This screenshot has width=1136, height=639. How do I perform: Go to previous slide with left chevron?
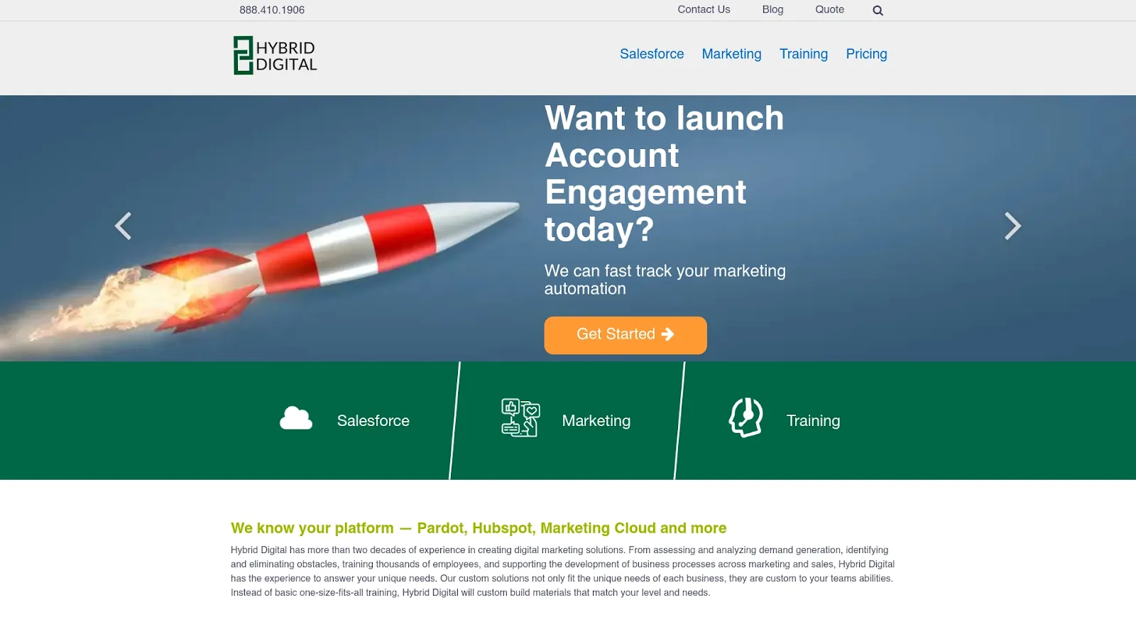tap(123, 226)
